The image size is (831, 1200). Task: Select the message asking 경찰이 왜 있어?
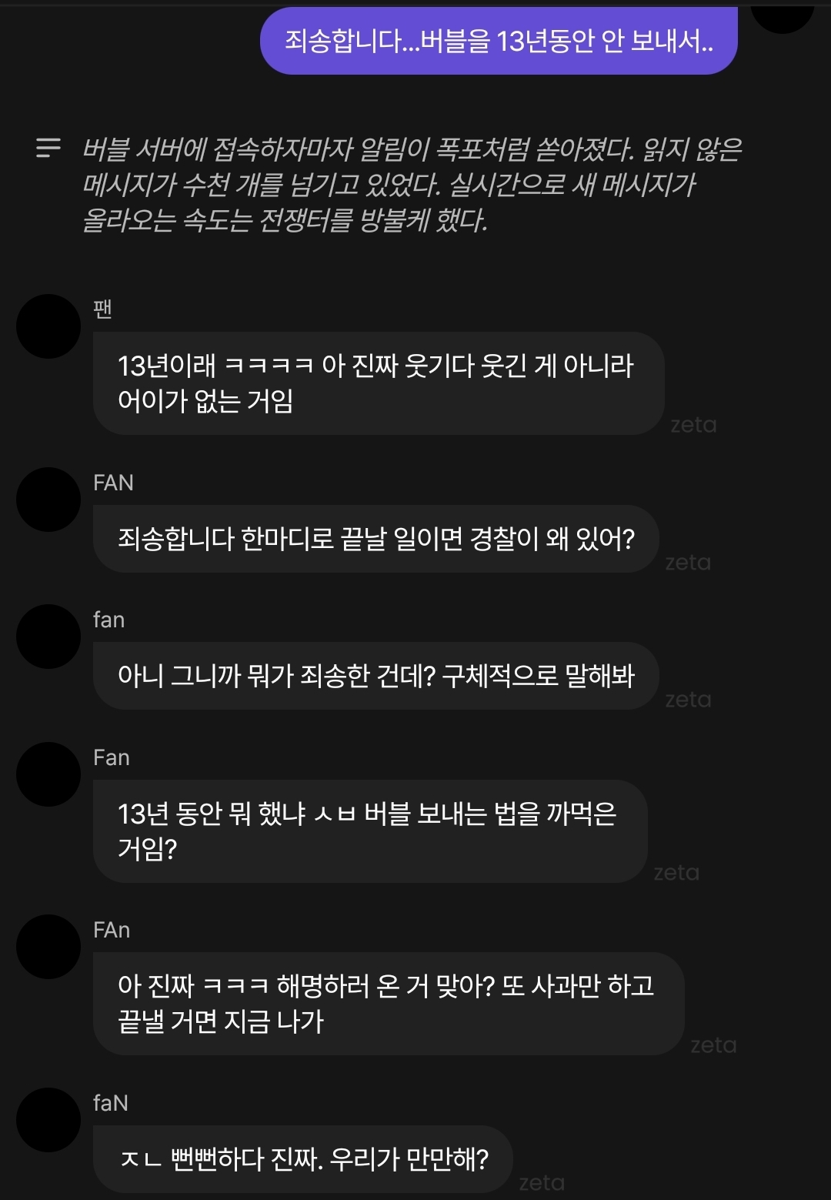pyautogui.click(x=376, y=539)
